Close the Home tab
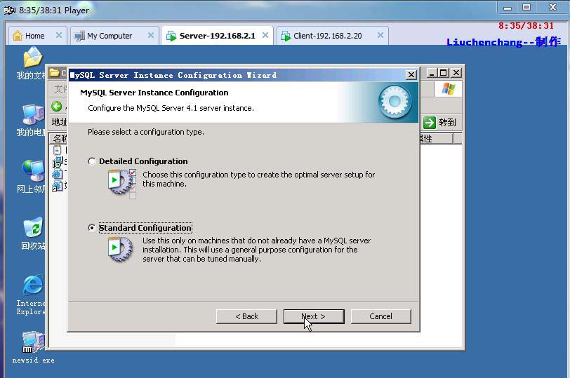The height and width of the screenshot is (378, 570). pyautogui.click(x=59, y=35)
